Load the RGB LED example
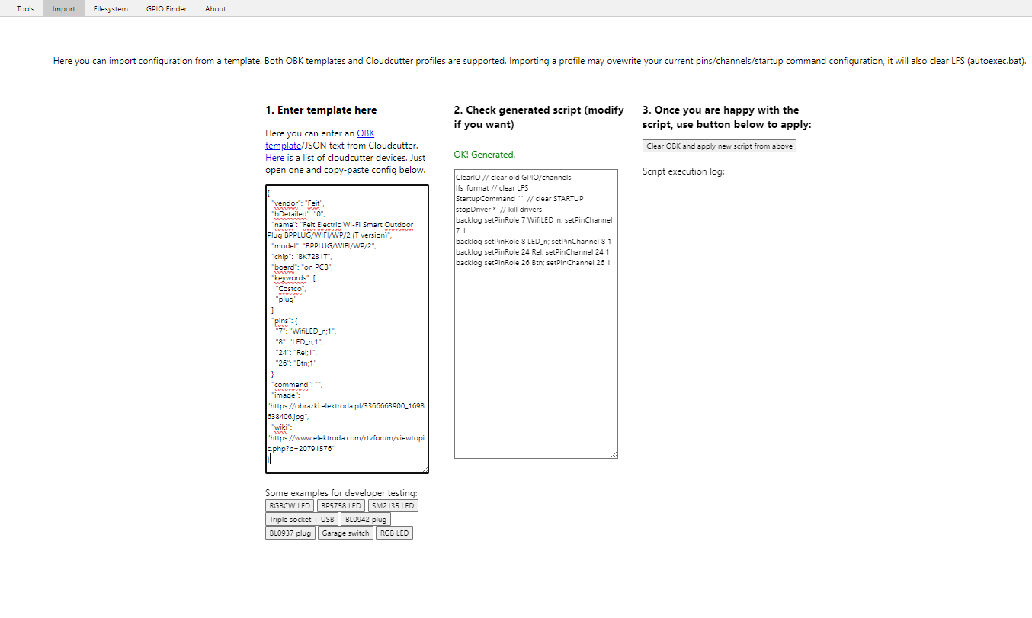Viewport: 1032px width, 618px height. [394, 533]
